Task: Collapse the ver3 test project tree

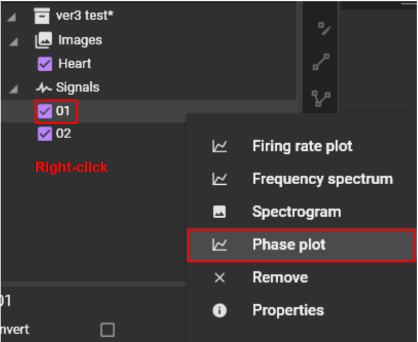Action: click(x=12, y=17)
